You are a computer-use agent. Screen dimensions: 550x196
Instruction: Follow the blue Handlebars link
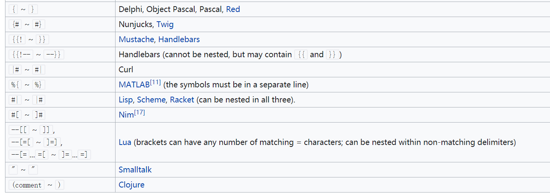[x=179, y=39]
